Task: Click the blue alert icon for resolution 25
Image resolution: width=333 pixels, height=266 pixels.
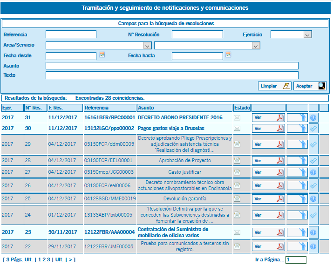Action: pyautogui.click(x=313, y=199)
